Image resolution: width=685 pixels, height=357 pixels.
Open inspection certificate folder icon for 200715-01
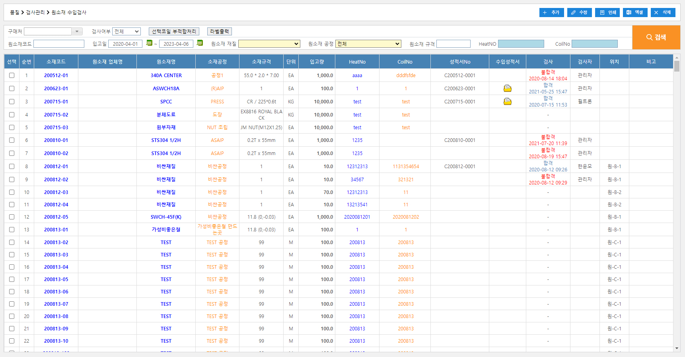507,101
